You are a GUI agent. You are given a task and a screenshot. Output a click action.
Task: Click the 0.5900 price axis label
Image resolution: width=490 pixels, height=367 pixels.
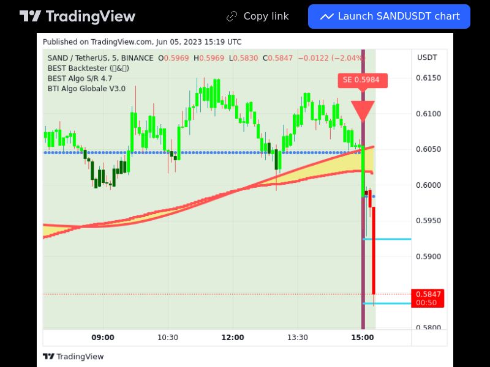[x=428, y=256]
